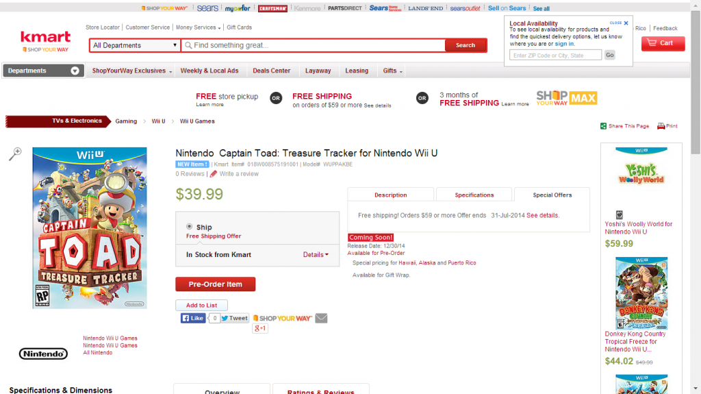The image size is (701, 394).
Task: Click the Pre-Order Item button
Action: (x=215, y=284)
